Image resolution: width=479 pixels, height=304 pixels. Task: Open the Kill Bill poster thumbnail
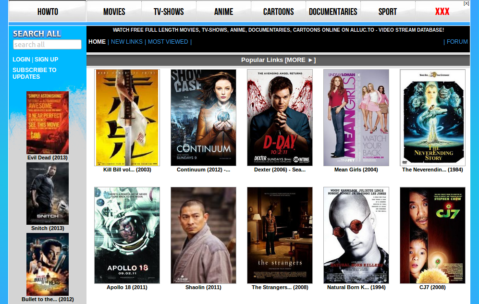(x=127, y=118)
